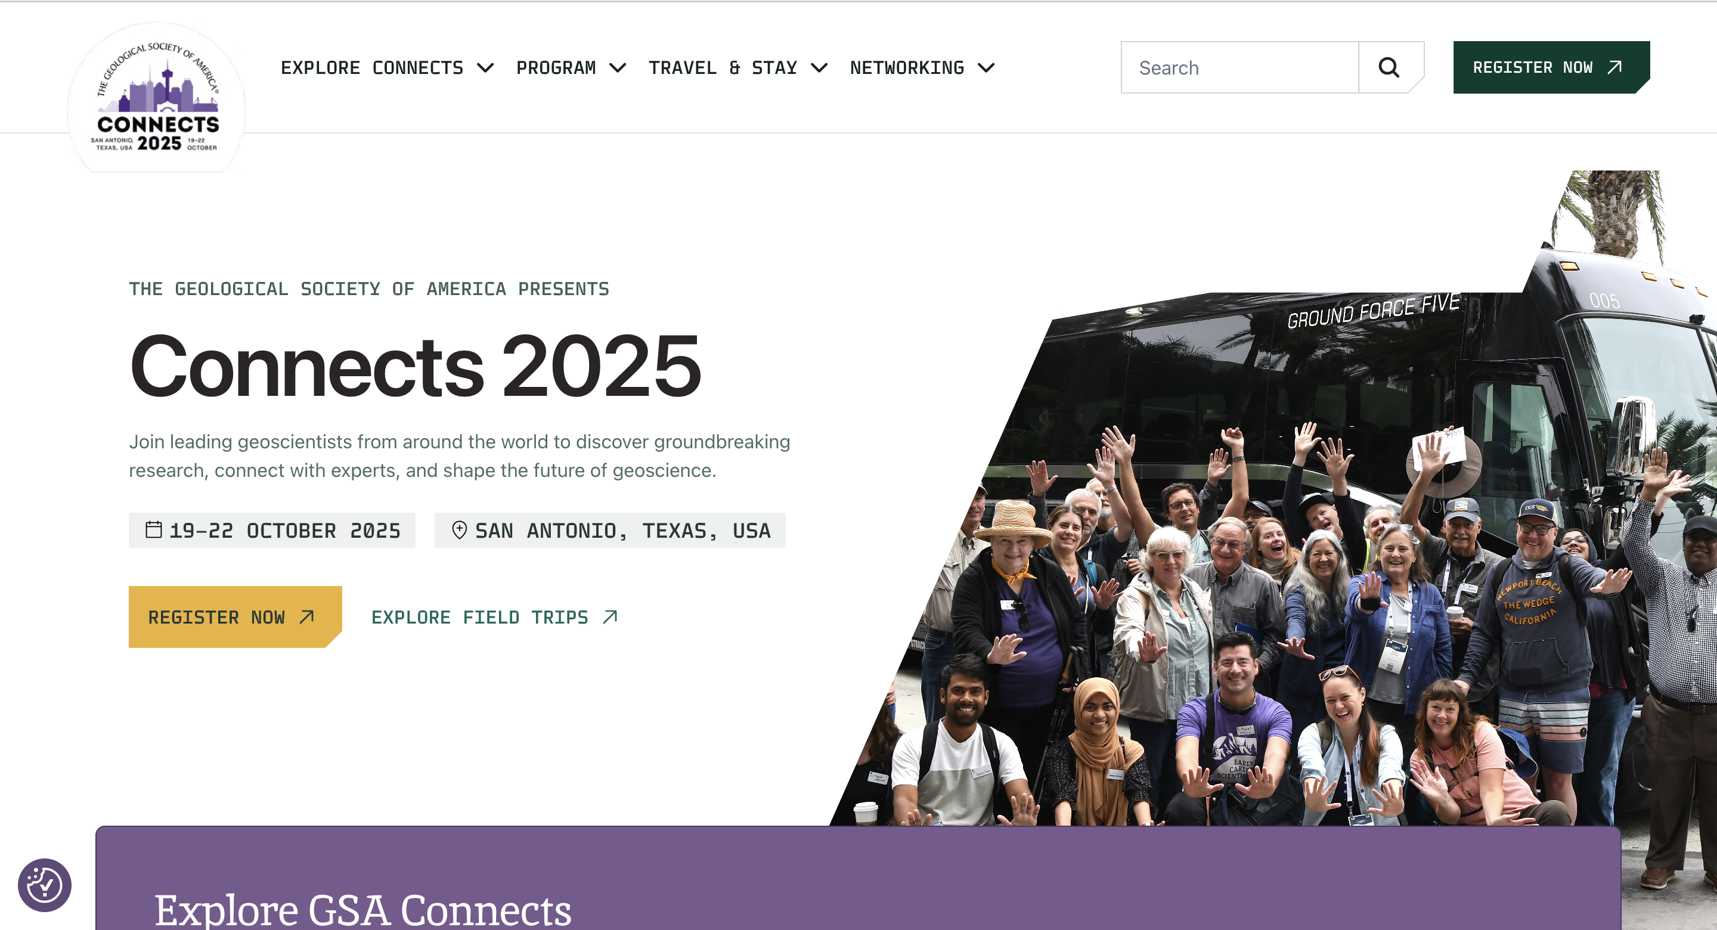1717x930 pixels.
Task: Open the Travel & Stay menu
Action: pos(739,68)
